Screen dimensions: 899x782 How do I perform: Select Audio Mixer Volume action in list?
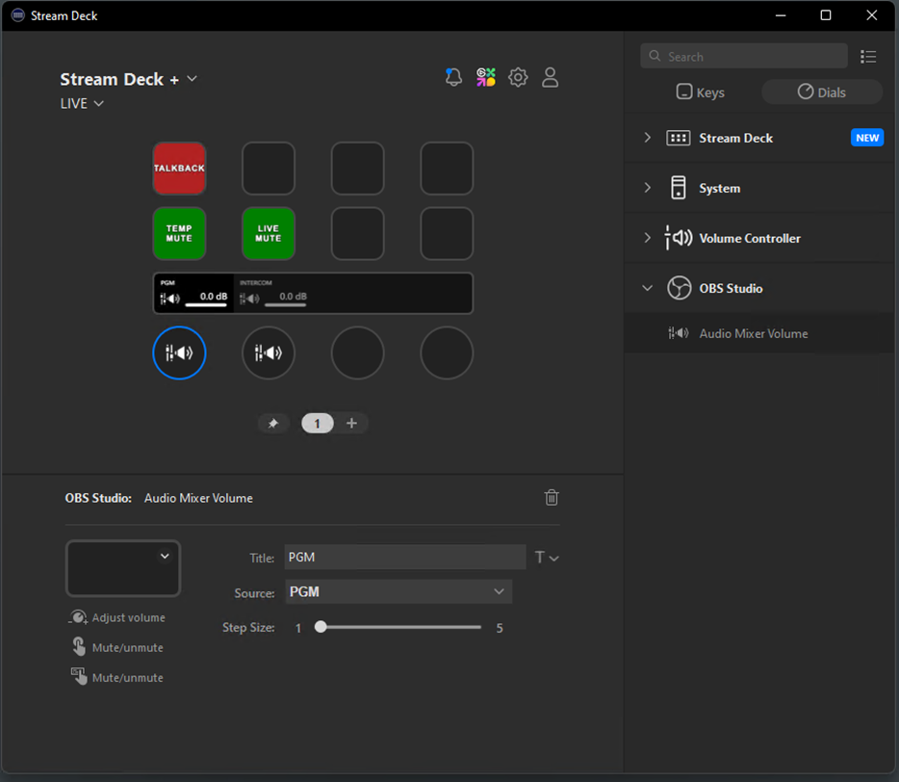(753, 333)
